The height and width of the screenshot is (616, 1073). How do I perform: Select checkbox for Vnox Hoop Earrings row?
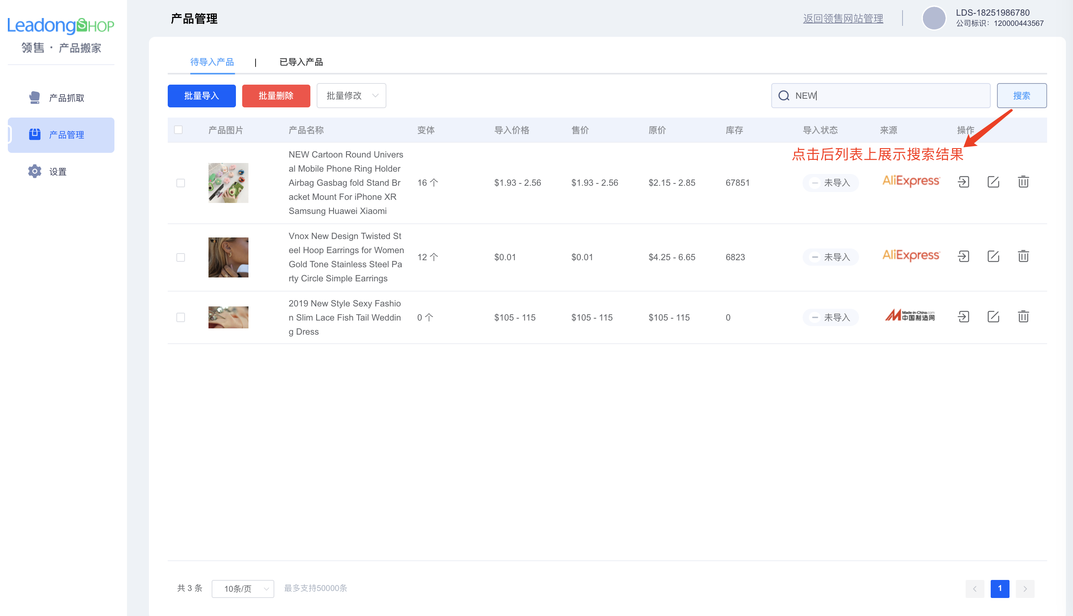click(x=181, y=257)
